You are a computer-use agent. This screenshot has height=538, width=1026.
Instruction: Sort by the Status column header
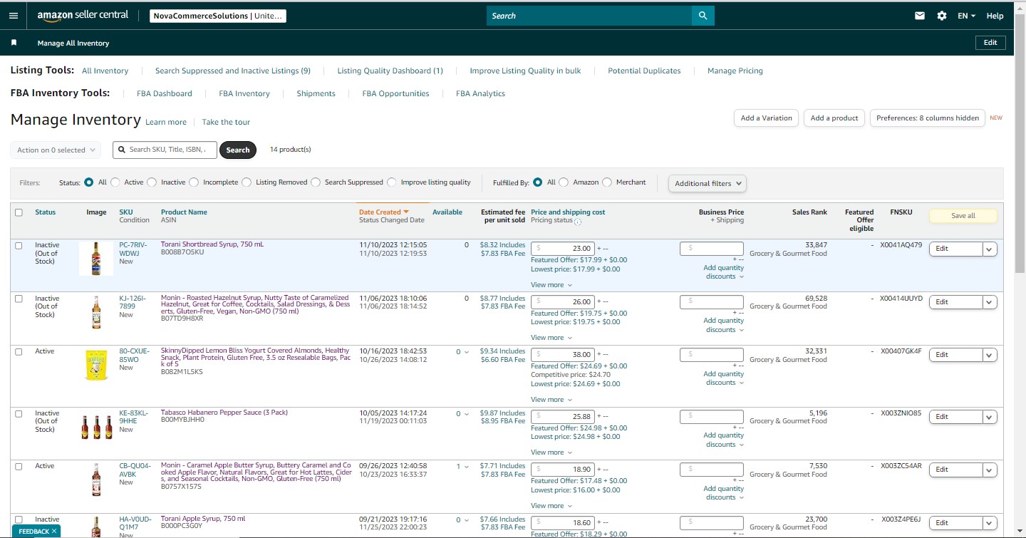click(46, 212)
